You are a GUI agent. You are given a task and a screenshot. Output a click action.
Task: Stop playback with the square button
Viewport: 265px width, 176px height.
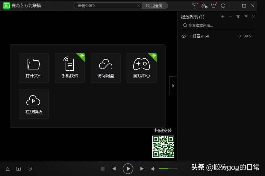coord(103,169)
